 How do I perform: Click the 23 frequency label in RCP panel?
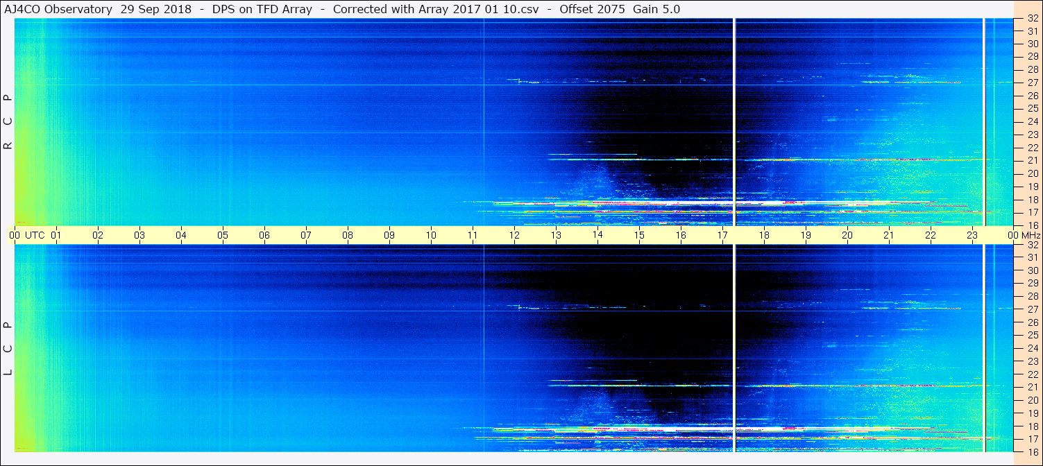[x=1032, y=135]
